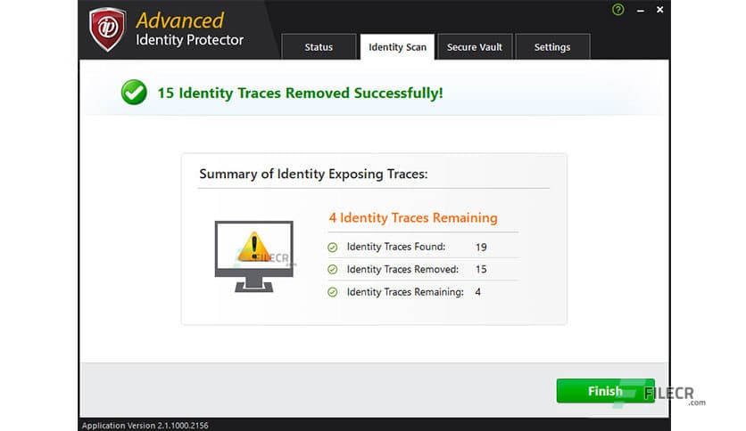Open the Status tab

click(x=319, y=46)
